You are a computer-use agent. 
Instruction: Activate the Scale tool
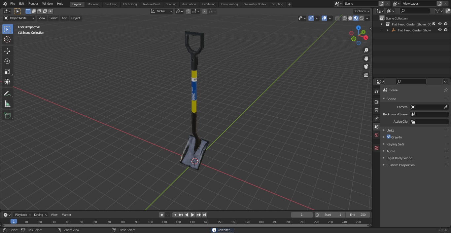pyautogui.click(x=7, y=71)
